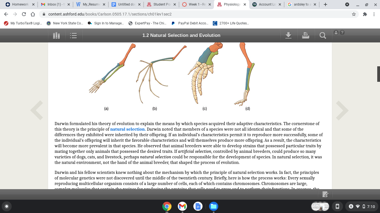Open the search magnifier in reader toolbar
The image size is (380, 213).
point(323,35)
